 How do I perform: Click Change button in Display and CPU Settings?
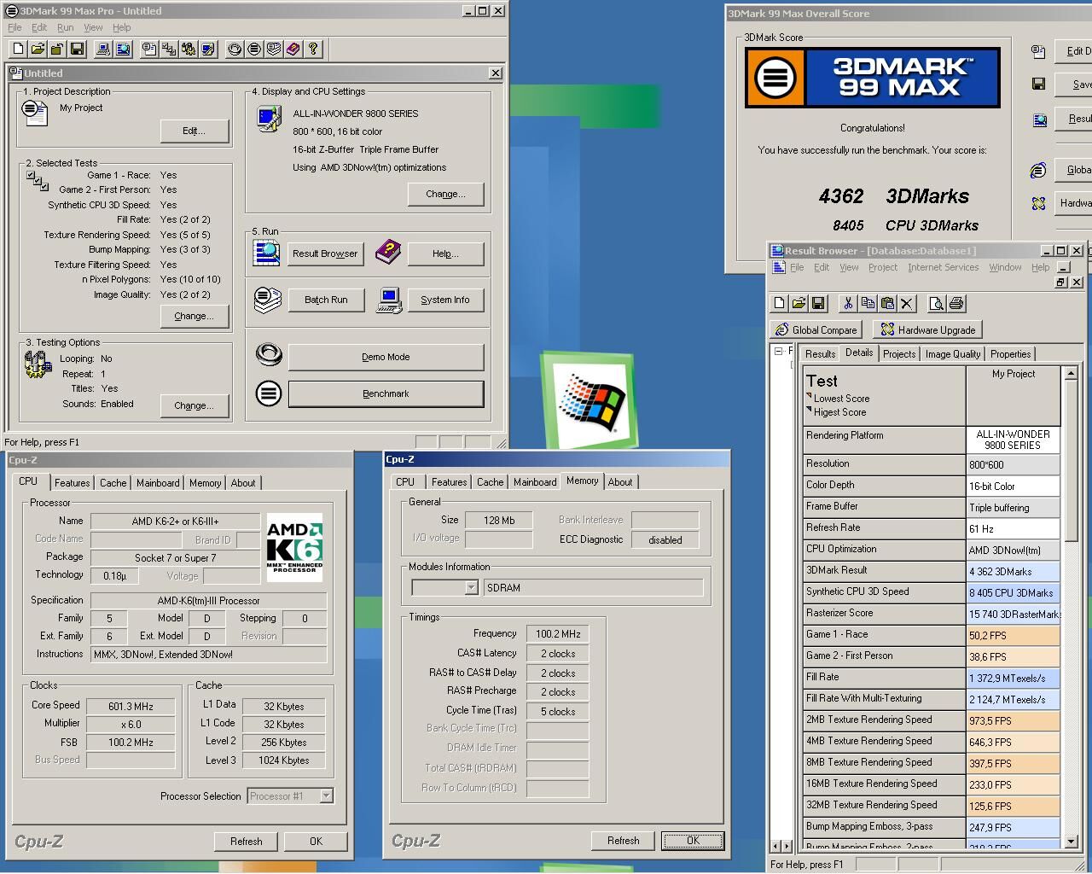tap(445, 194)
